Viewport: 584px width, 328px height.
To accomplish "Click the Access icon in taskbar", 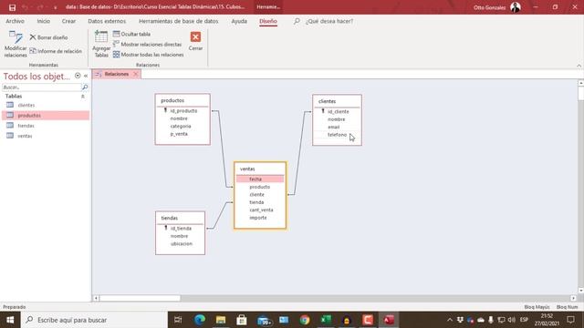I will (x=389, y=320).
